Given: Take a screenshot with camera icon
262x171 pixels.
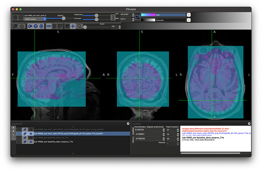Looking at the screenshot, I should tap(22, 26).
